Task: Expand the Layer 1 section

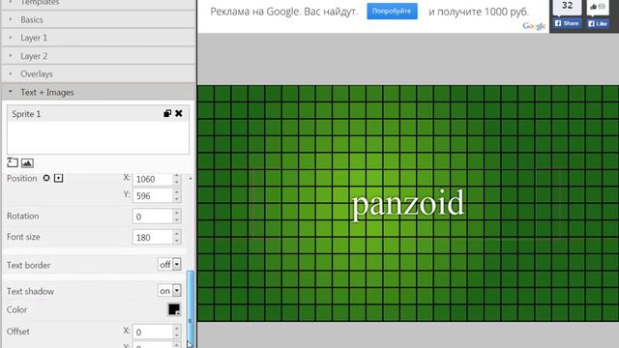Action: 99,38
